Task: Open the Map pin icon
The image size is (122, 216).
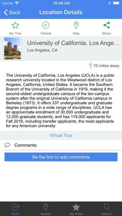Action: point(76,25)
